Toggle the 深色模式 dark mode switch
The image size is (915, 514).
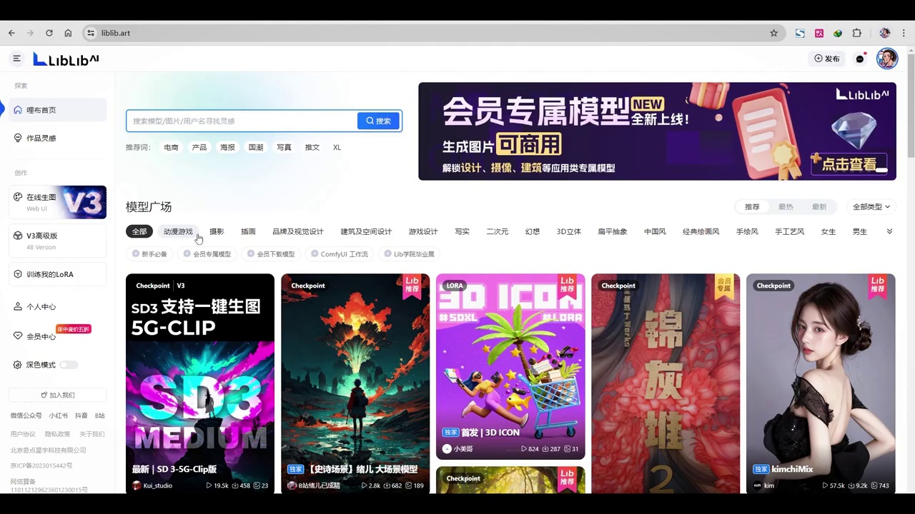pos(69,365)
